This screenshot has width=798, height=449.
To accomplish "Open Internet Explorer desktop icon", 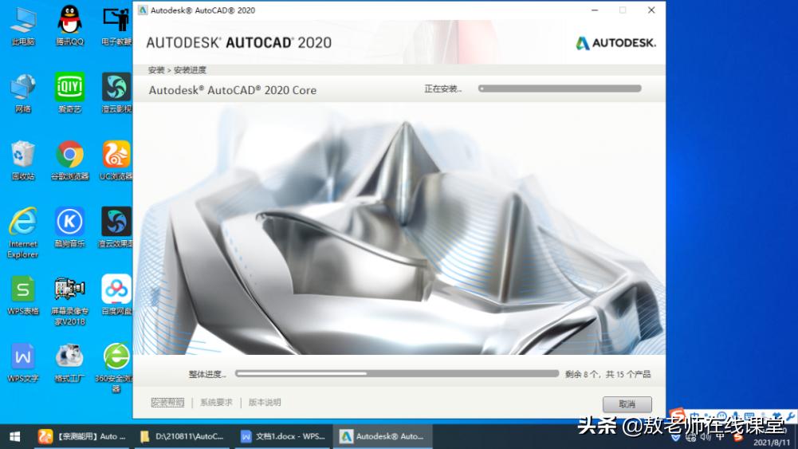I will [x=23, y=233].
